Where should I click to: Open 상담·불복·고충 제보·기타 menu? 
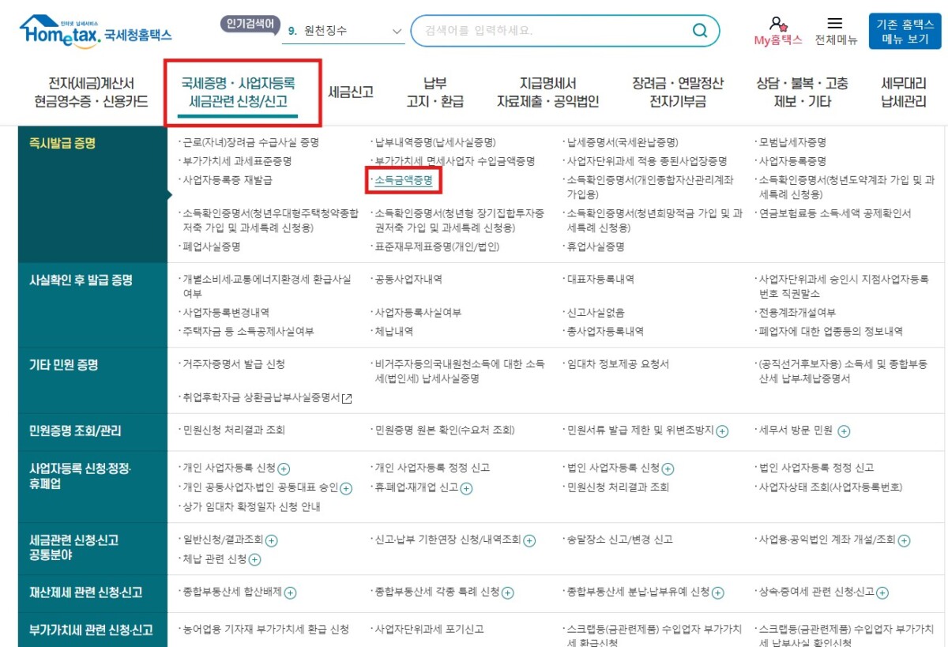[x=802, y=92]
